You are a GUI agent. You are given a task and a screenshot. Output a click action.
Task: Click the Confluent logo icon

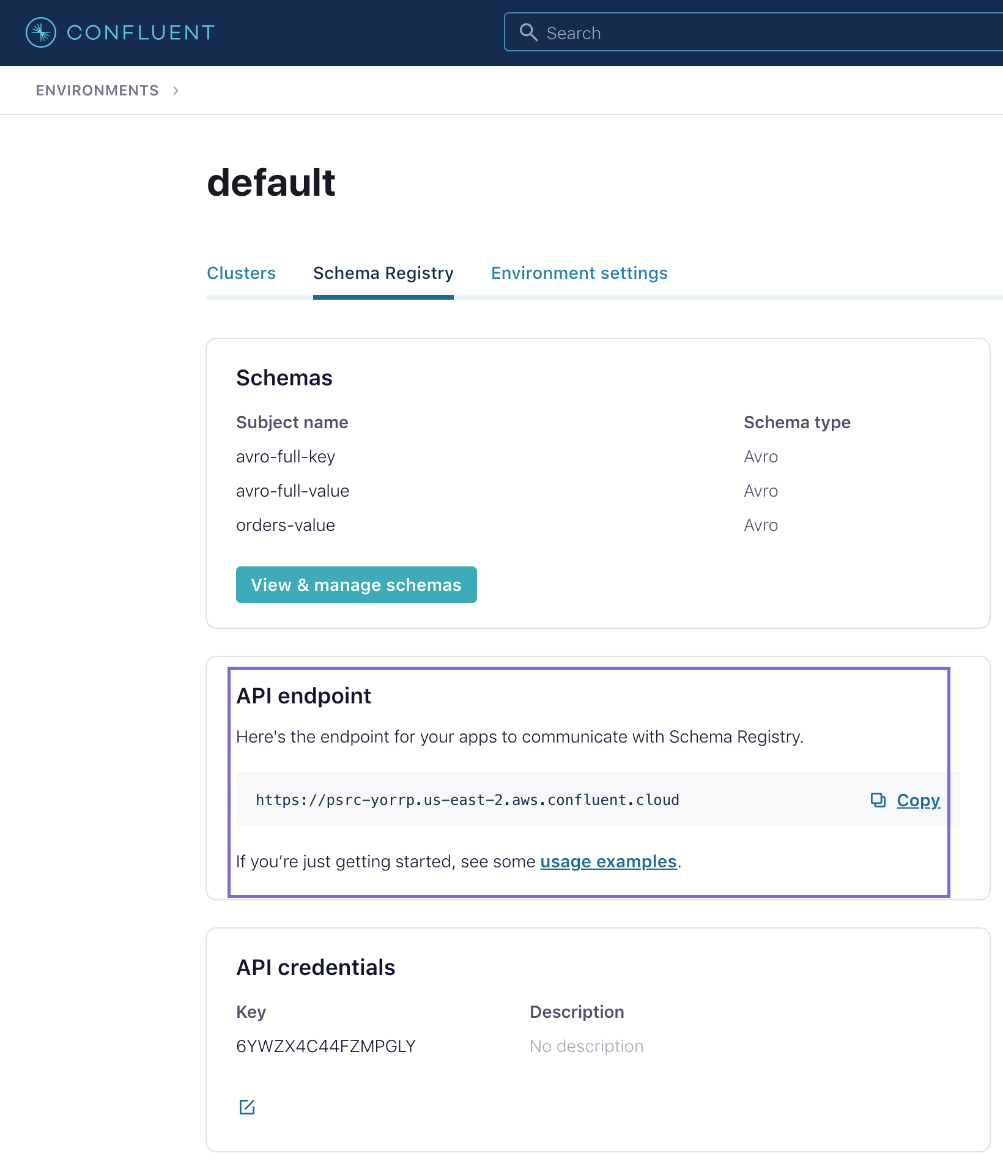point(41,32)
